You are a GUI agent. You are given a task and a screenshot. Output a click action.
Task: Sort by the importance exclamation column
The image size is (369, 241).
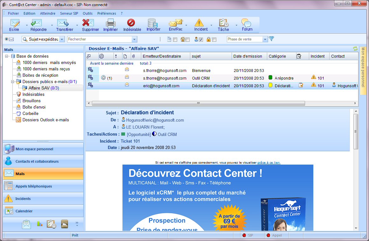(x=116, y=56)
